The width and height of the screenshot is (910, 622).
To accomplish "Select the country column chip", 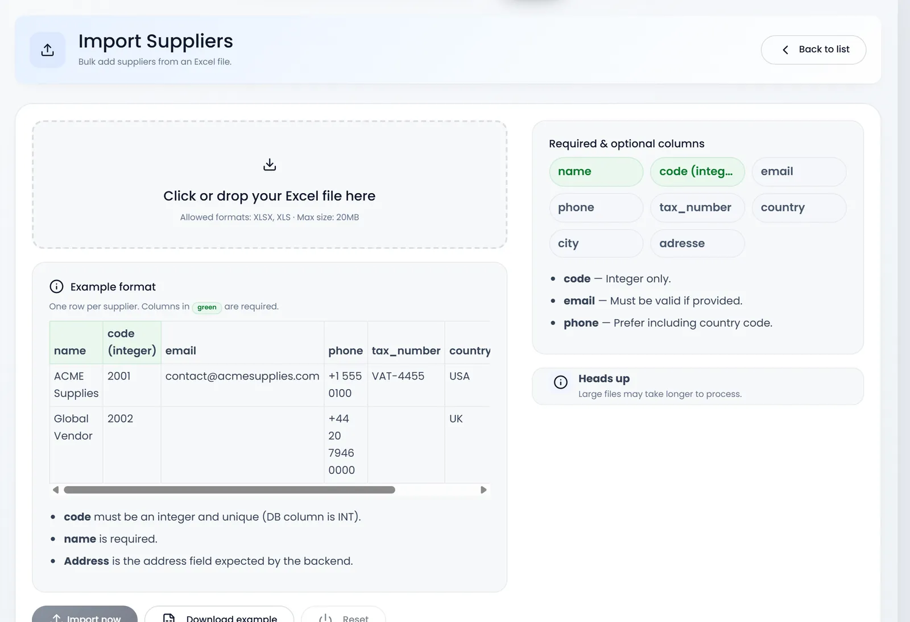I will (x=799, y=207).
